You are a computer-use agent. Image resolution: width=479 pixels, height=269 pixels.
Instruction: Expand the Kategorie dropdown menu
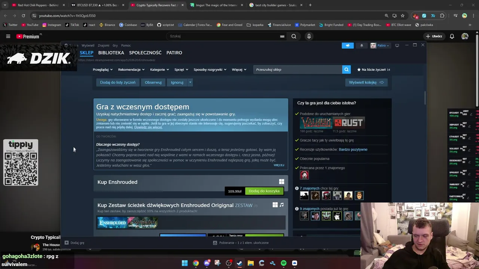click(x=159, y=69)
